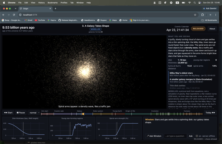
Task: Open a new tab with the plus button
Action: (55, 9)
